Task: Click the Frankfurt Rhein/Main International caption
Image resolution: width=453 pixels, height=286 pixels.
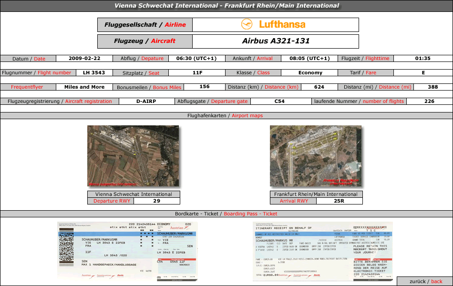Action: (x=316, y=194)
